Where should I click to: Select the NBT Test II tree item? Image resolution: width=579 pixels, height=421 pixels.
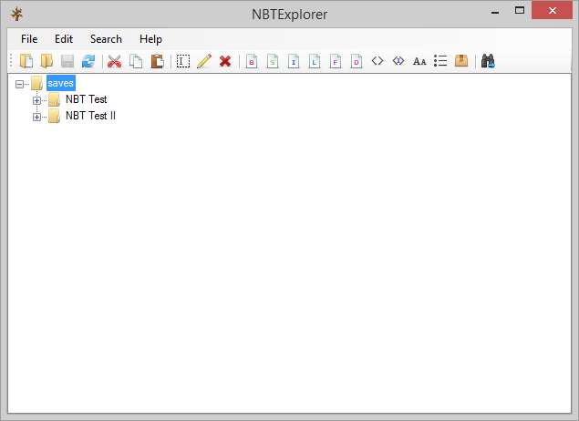(x=90, y=117)
